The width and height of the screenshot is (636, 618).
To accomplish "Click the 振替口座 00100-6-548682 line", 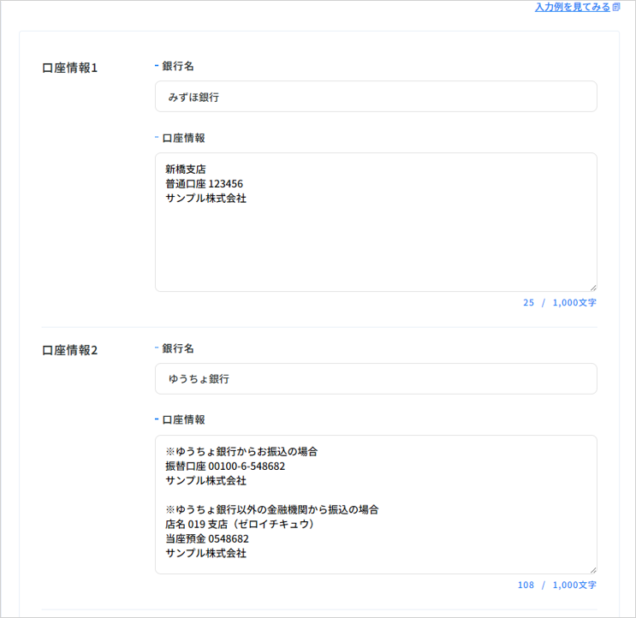I will (x=225, y=466).
